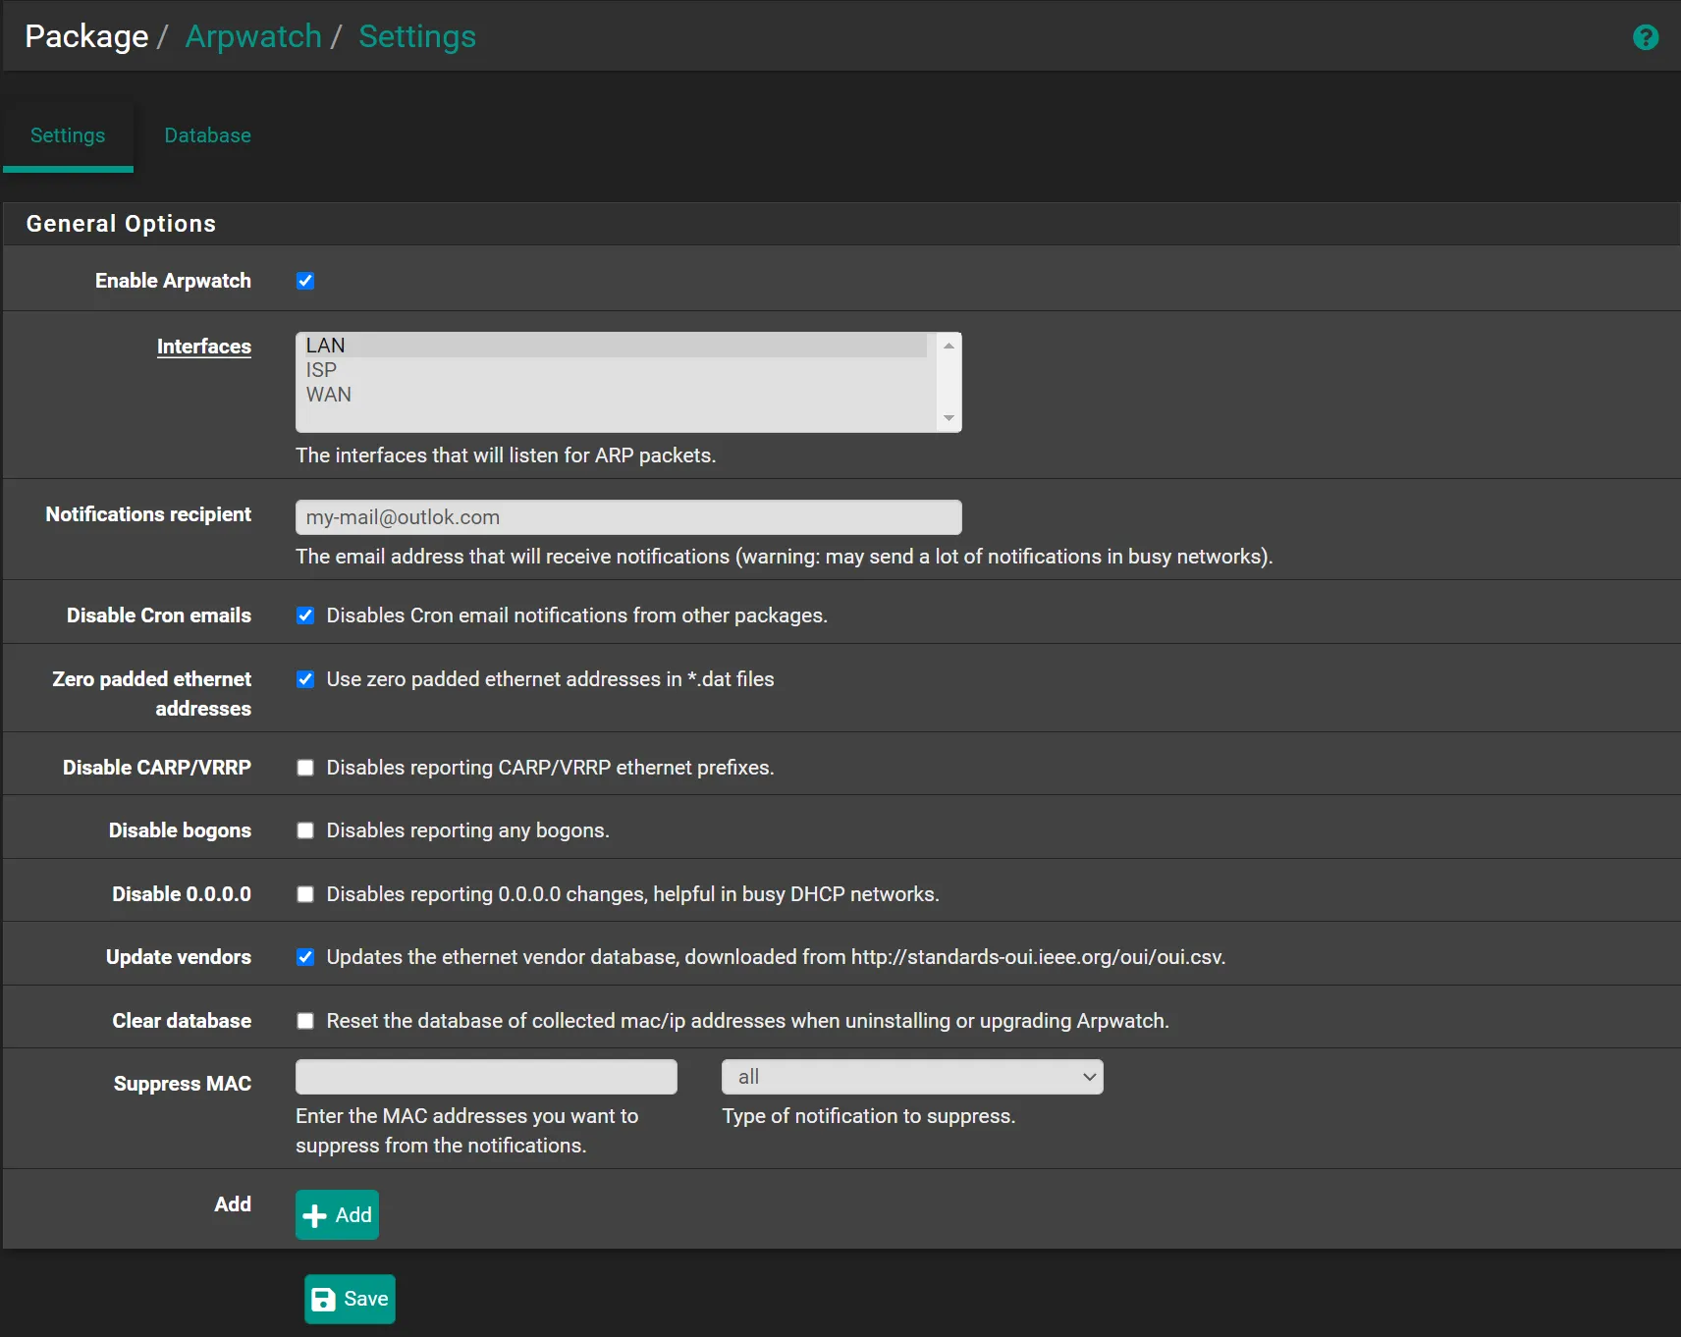
Task: Click the help question mark icon
Action: [x=1645, y=37]
